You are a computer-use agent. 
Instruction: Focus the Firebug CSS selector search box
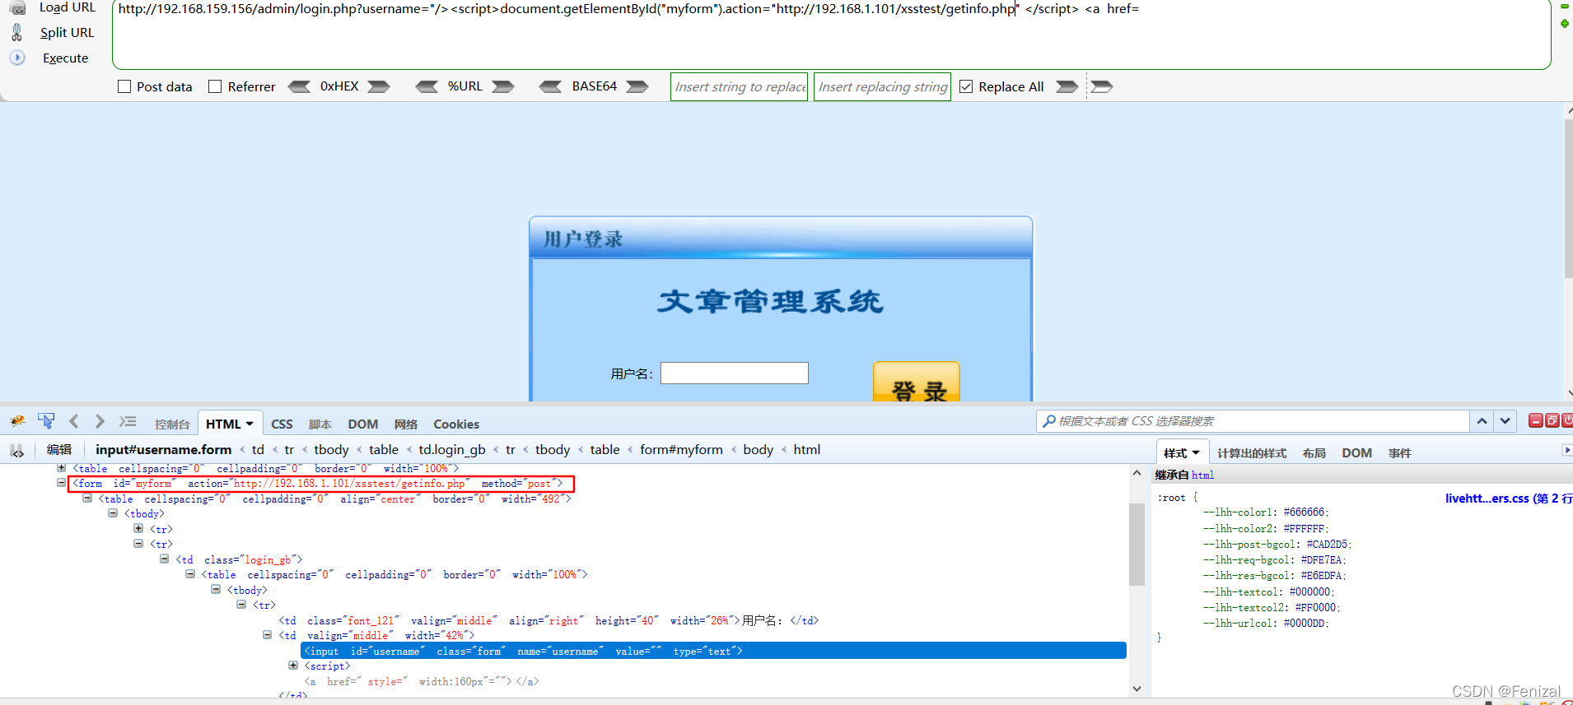1253,421
